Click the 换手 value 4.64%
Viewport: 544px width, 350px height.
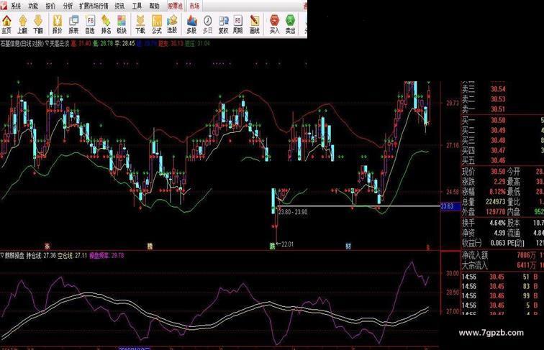pyautogui.click(x=497, y=223)
